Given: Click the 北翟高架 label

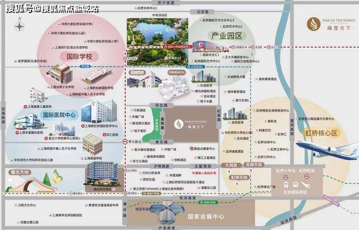Looking at the screenshot, I should point(203,166).
